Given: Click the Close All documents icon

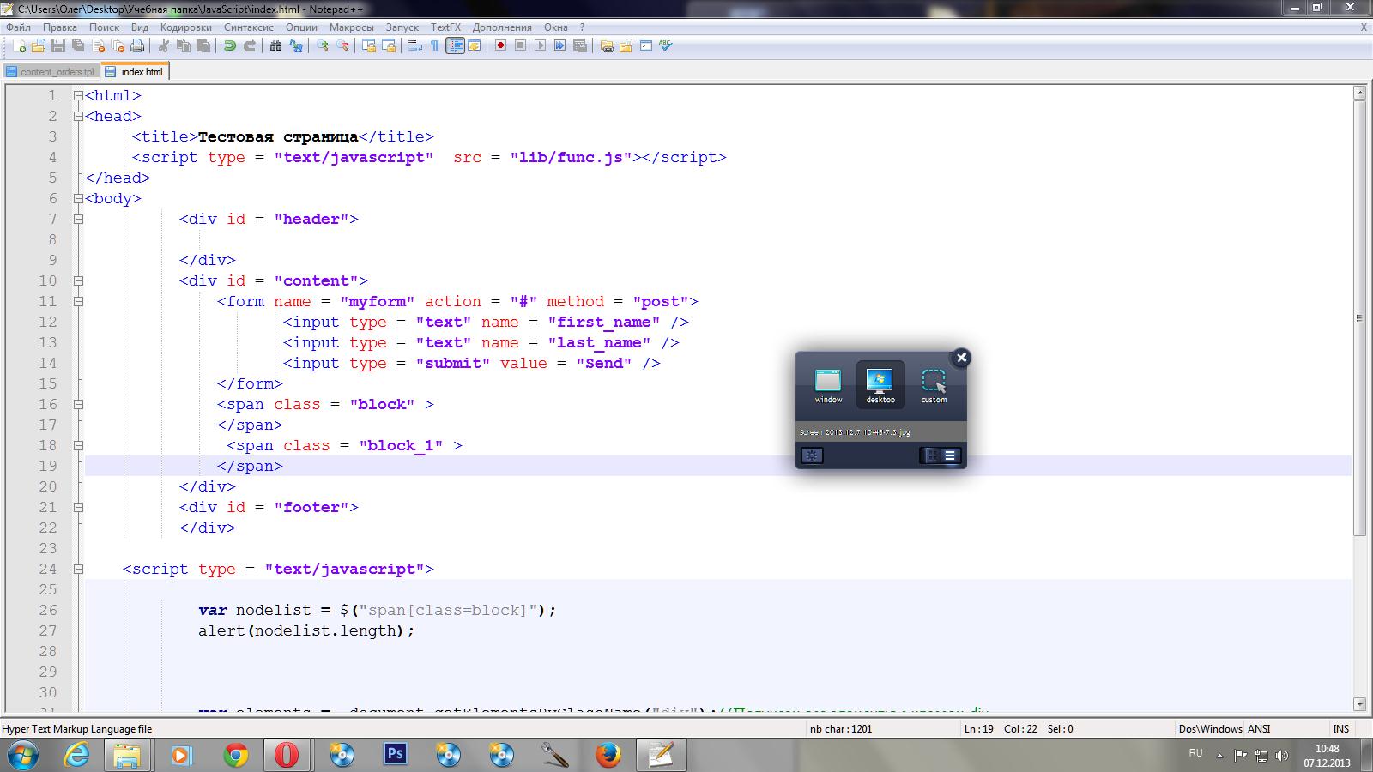Looking at the screenshot, I should coord(118,45).
